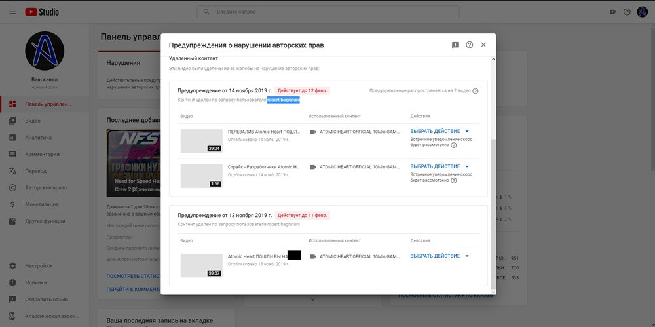Viewport: 655px width, 327px height.
Task: Click camera icon in 13 ноября warning row
Action: pyautogui.click(x=313, y=256)
